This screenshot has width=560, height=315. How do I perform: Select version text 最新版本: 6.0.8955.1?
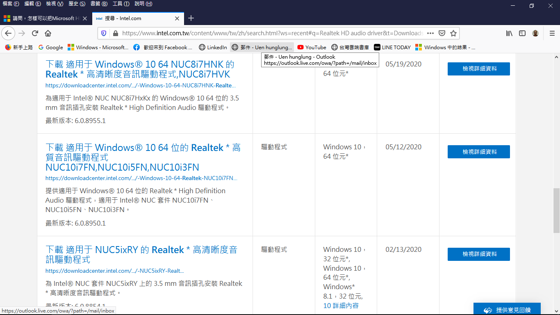[x=75, y=121]
